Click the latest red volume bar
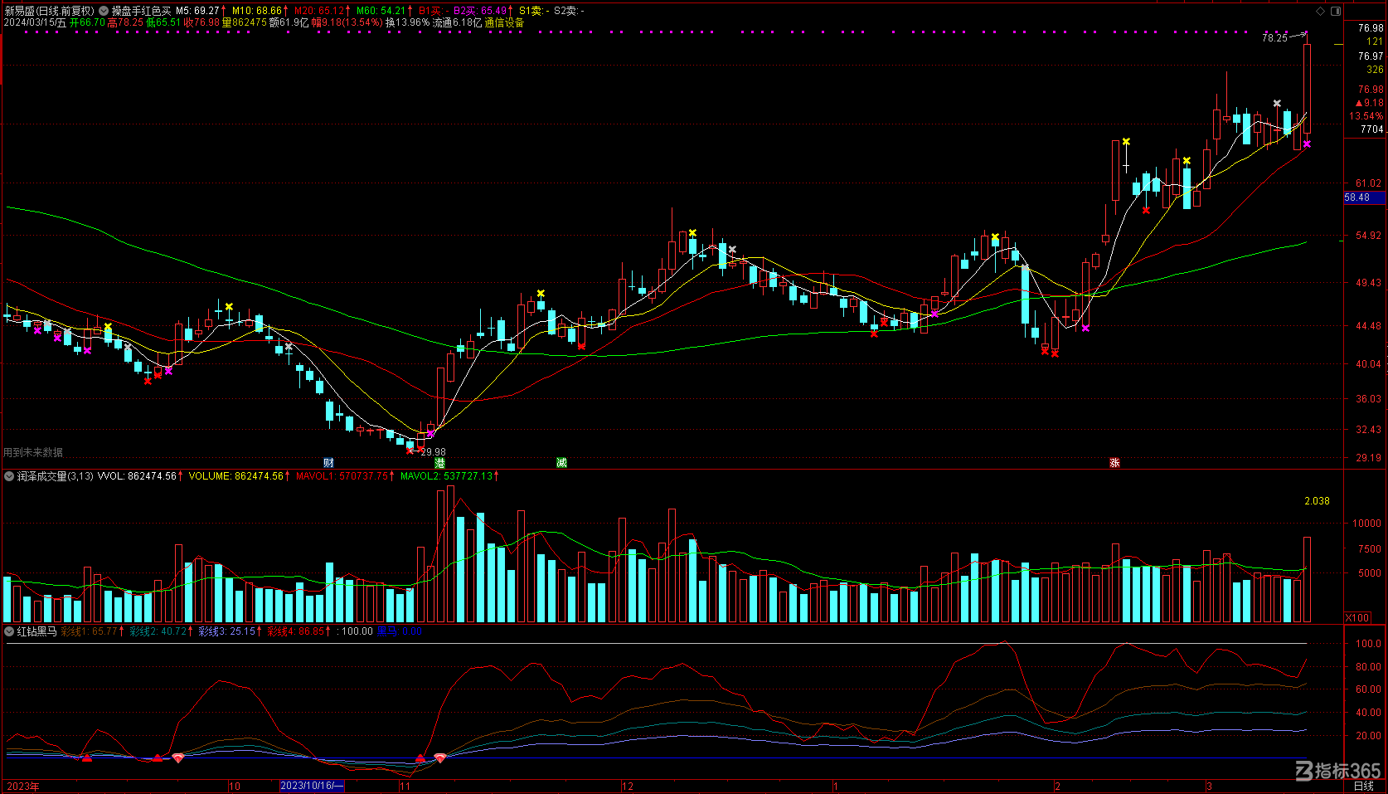 pos(1307,580)
